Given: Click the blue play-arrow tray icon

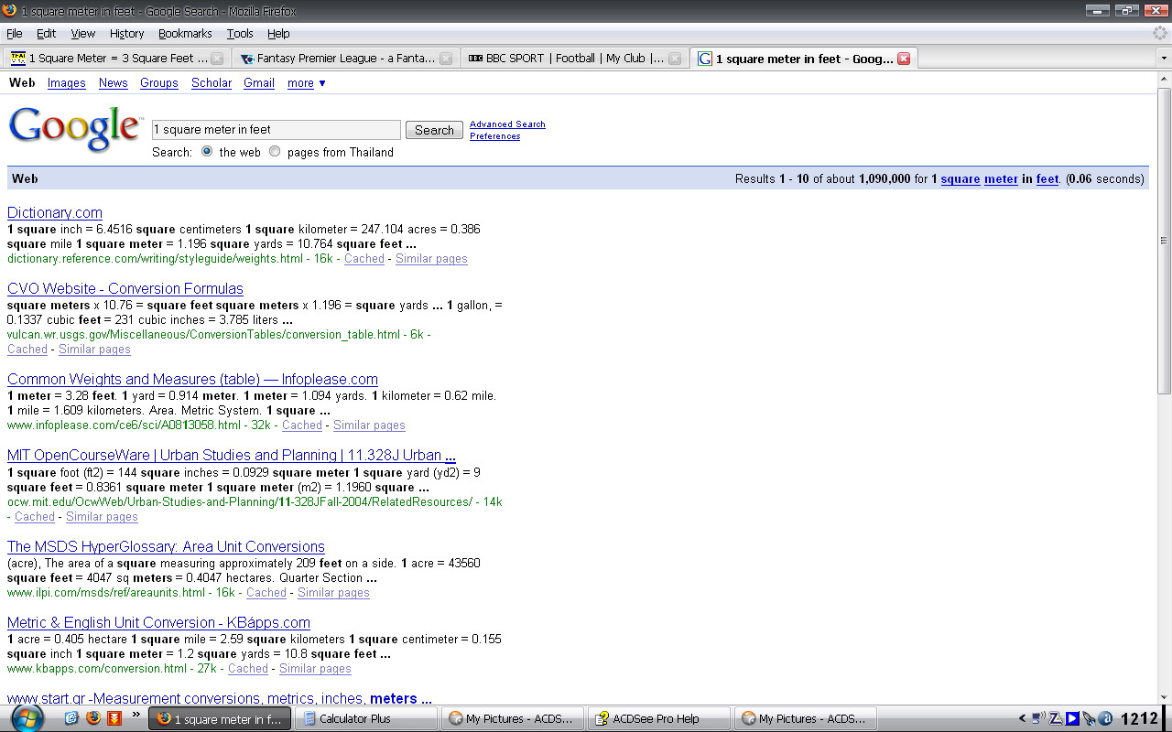Looking at the screenshot, I should 1072,718.
